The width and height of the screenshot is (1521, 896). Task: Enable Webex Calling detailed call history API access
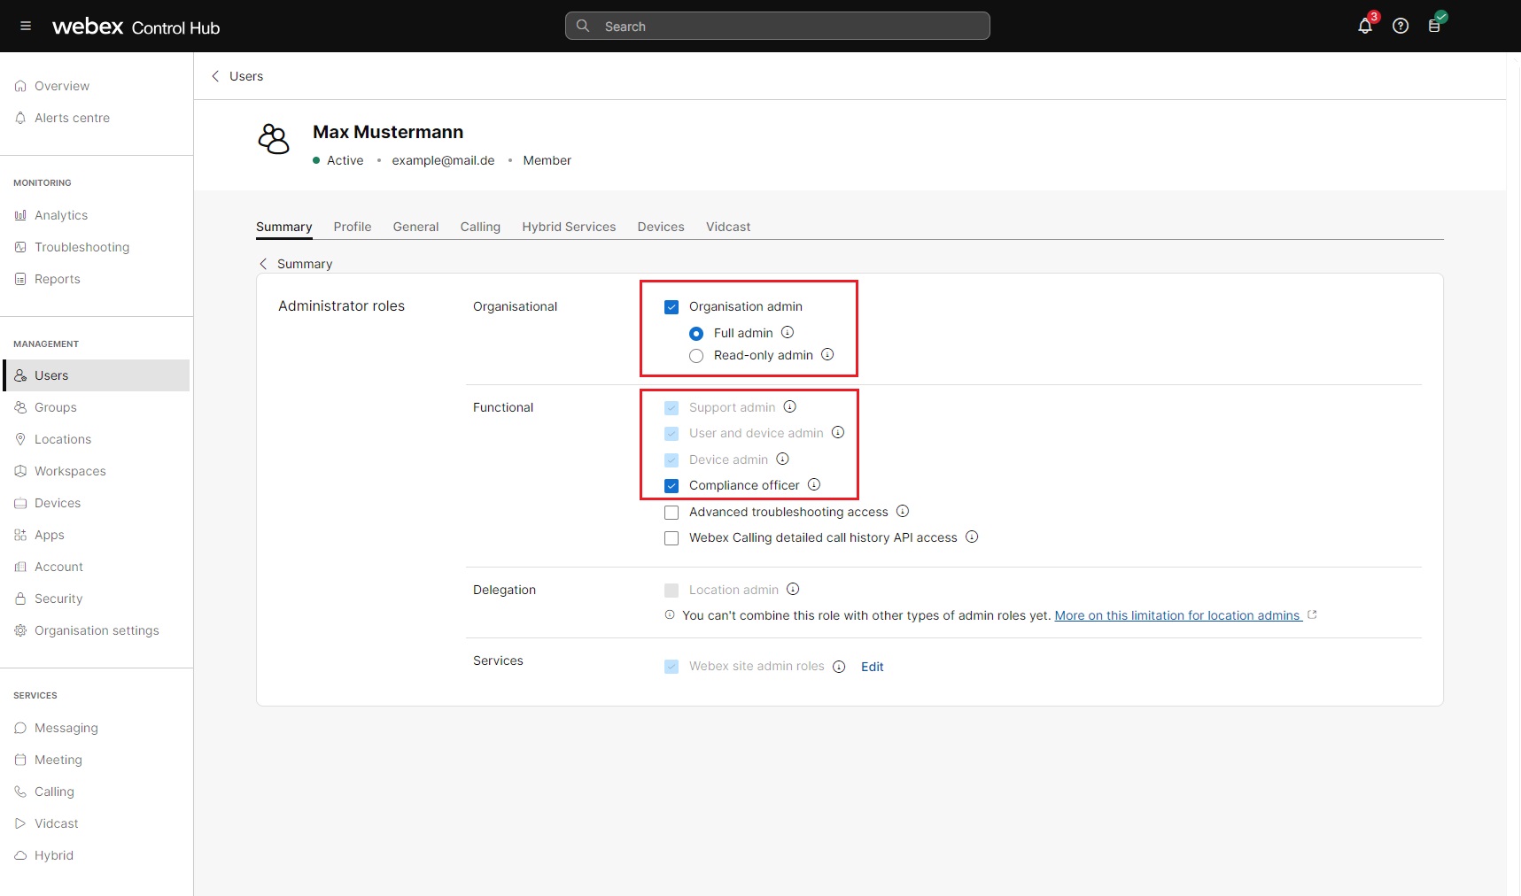click(671, 538)
